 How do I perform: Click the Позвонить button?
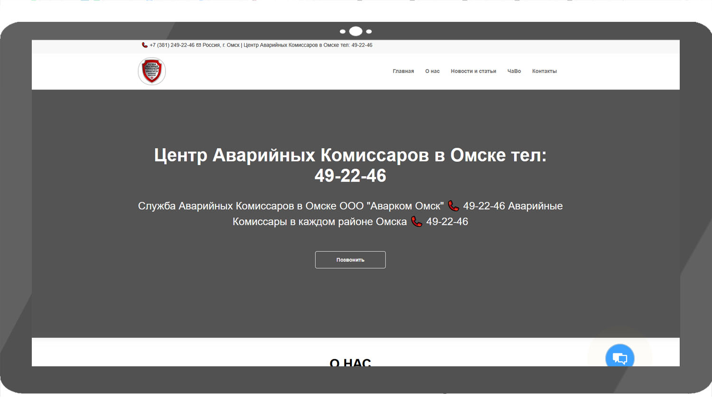350,260
